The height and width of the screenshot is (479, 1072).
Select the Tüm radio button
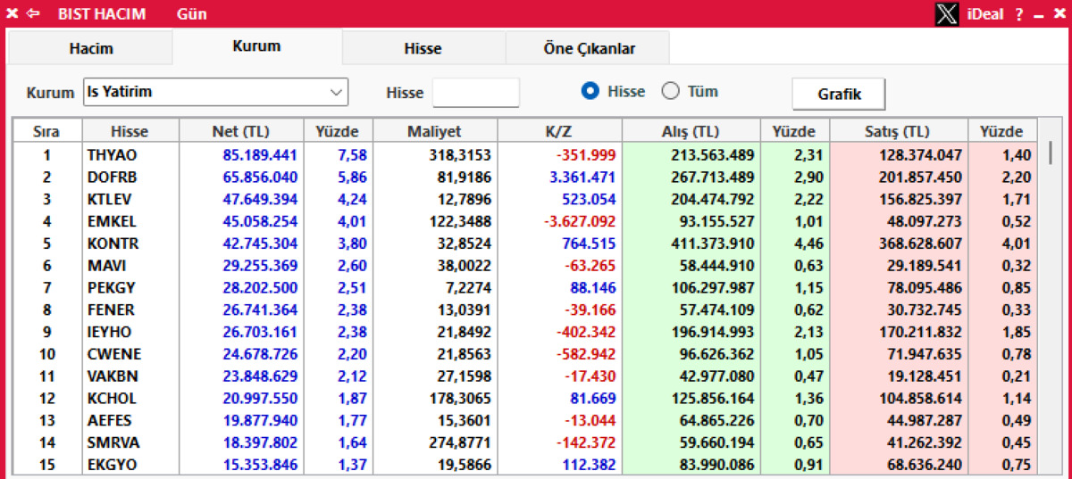tap(670, 91)
